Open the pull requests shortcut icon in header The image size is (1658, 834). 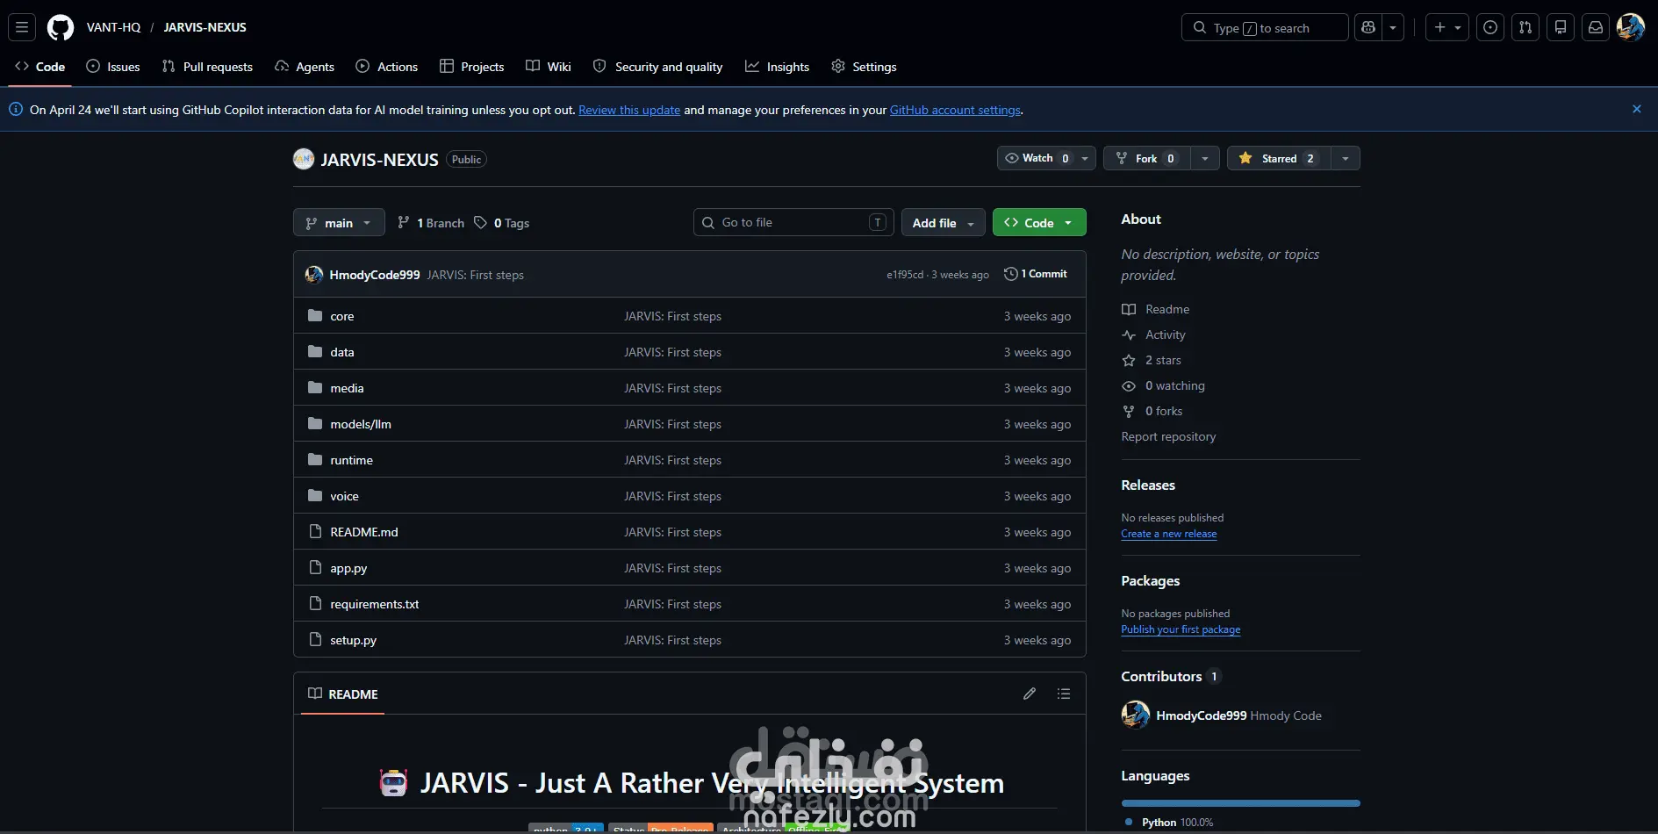(1525, 27)
